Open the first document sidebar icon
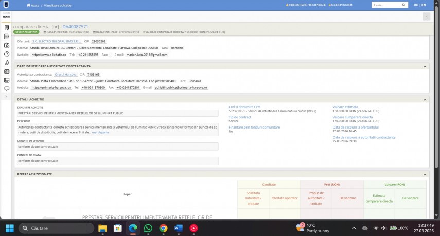440x236 pixels. (x=7, y=27)
